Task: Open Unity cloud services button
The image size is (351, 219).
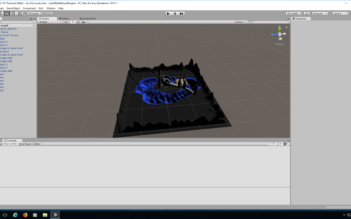Action: [307, 14]
